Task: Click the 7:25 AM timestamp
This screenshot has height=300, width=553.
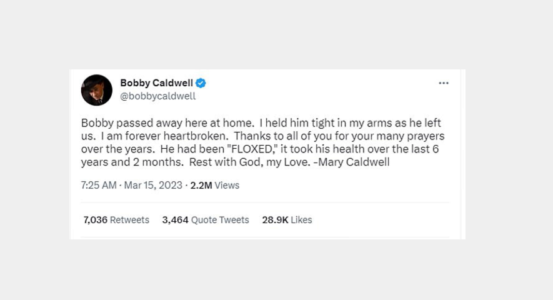Action: pyautogui.click(x=98, y=185)
